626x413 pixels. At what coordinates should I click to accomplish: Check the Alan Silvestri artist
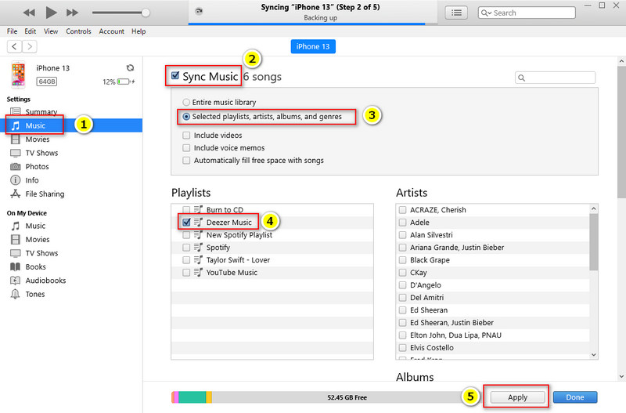click(x=402, y=235)
